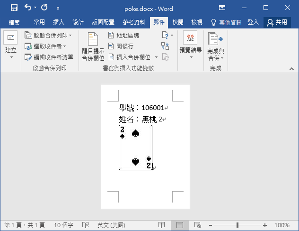
Task: Open the undo history dropdown arrow
Action: click(35, 8)
